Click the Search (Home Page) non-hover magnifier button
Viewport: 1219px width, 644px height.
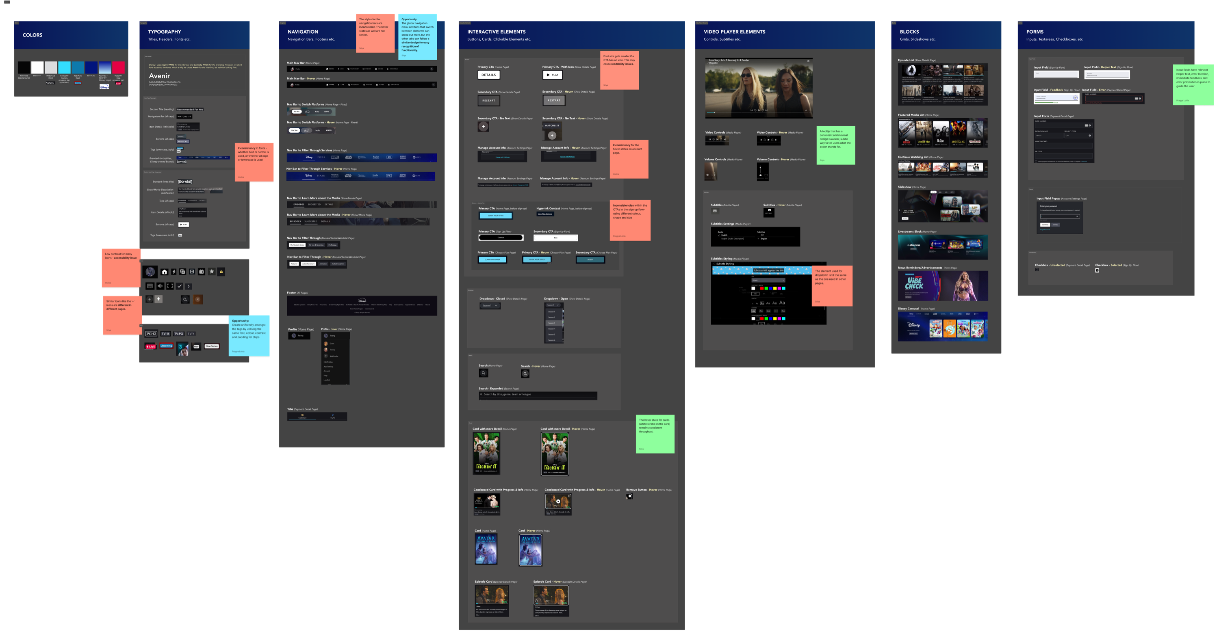[x=483, y=373]
